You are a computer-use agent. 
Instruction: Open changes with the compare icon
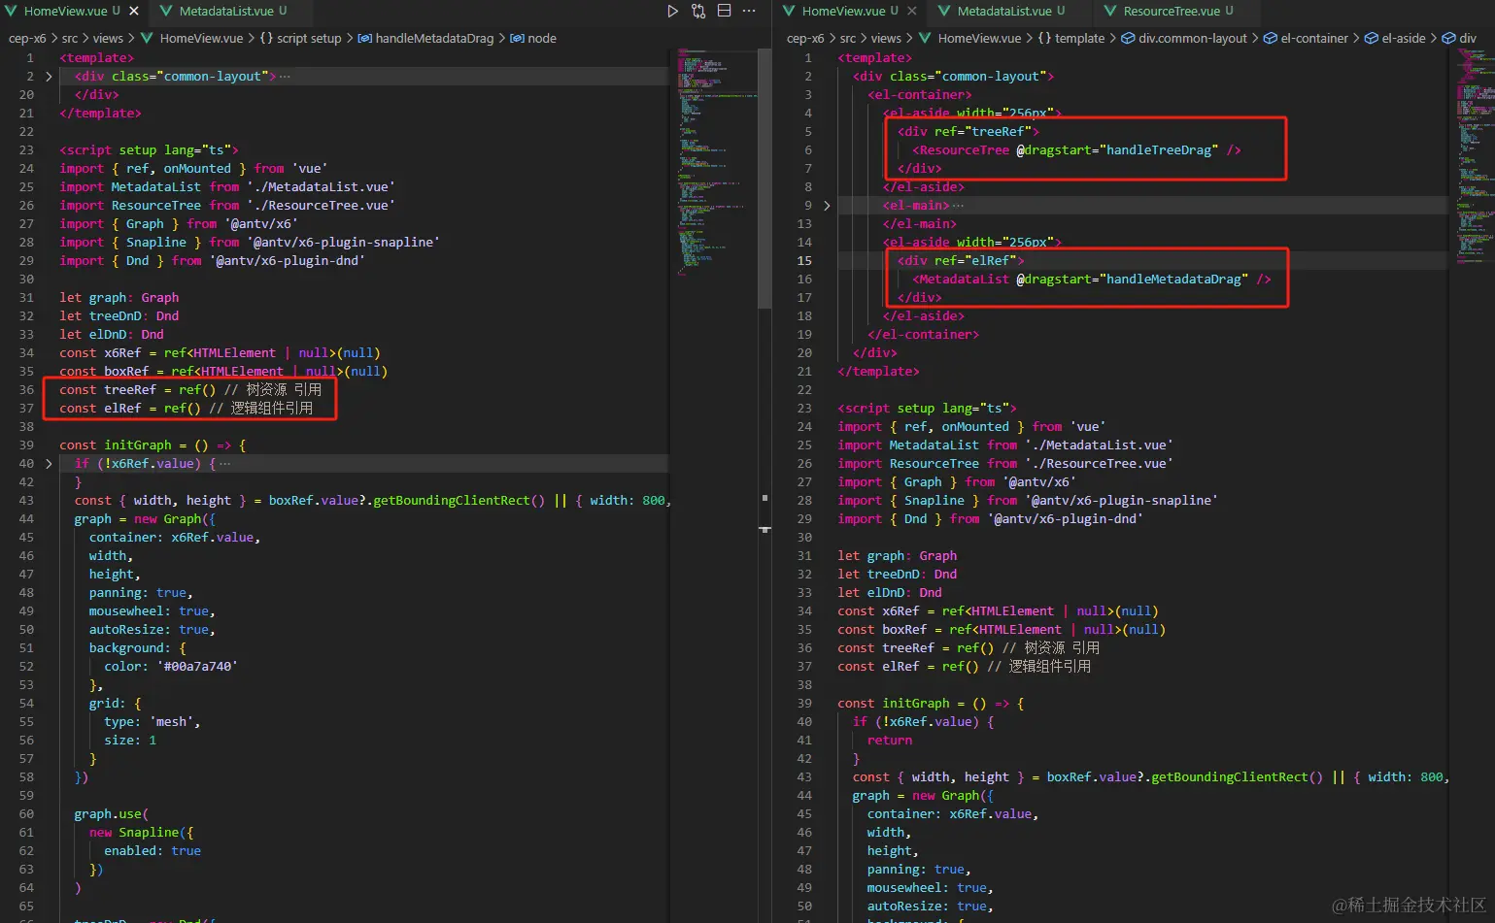click(x=698, y=11)
